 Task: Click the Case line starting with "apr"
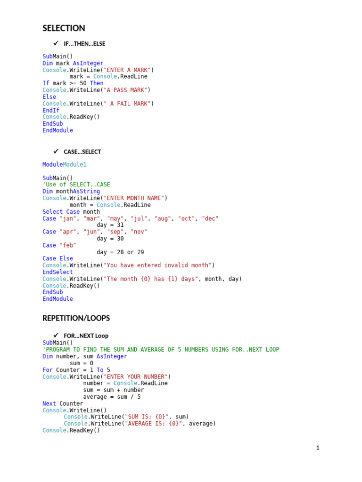point(95,232)
